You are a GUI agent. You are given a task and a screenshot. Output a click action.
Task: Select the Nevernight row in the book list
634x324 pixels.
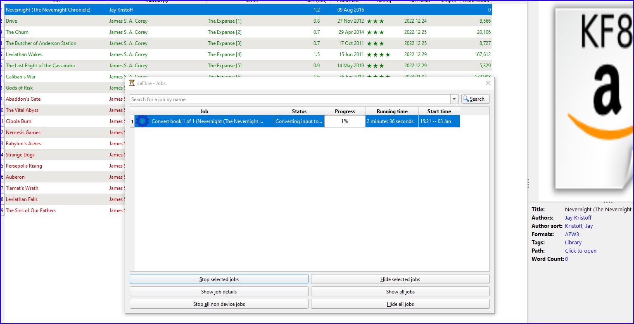(x=248, y=10)
